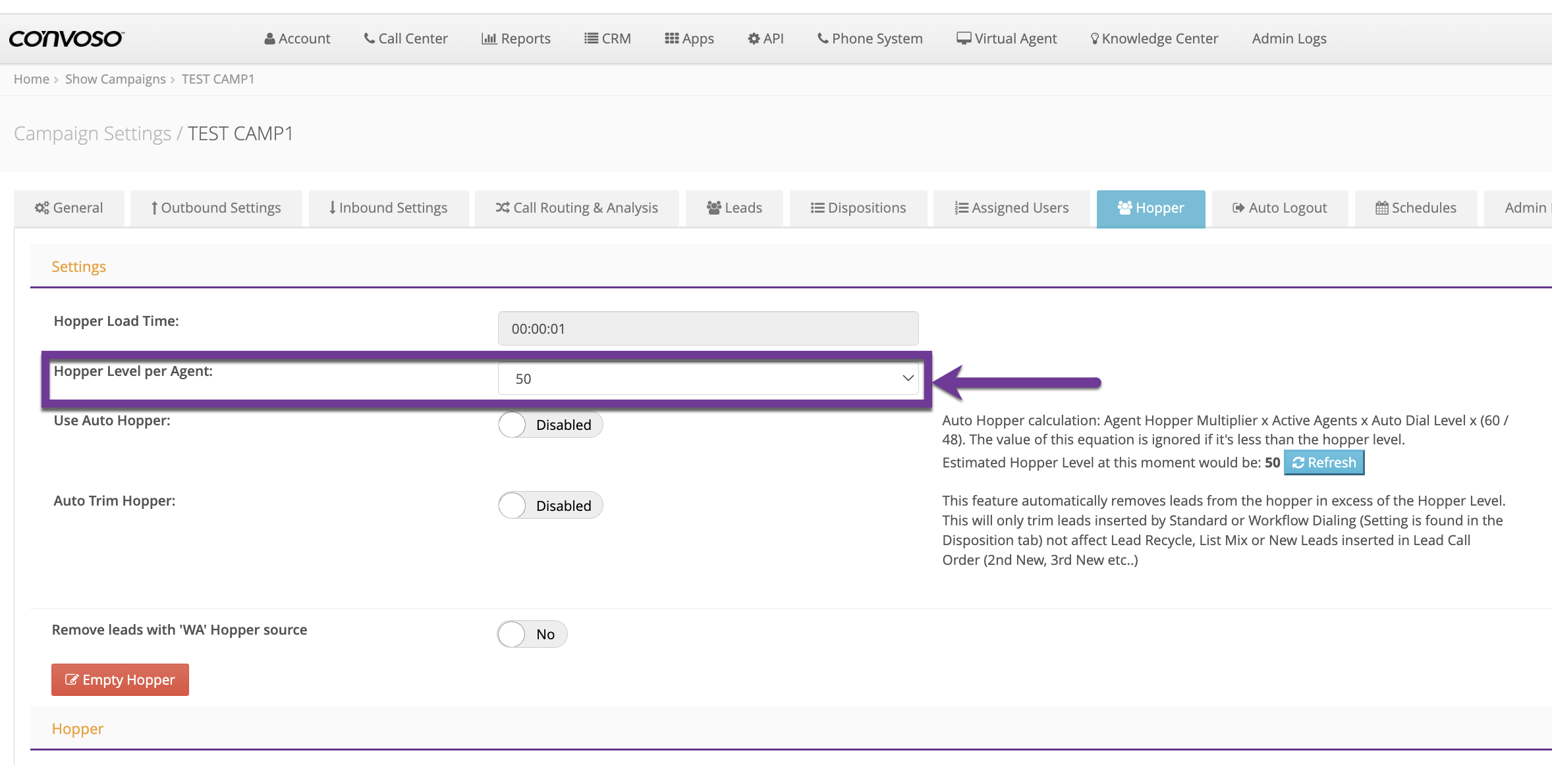Open the Outbound Settings tab

[215, 208]
